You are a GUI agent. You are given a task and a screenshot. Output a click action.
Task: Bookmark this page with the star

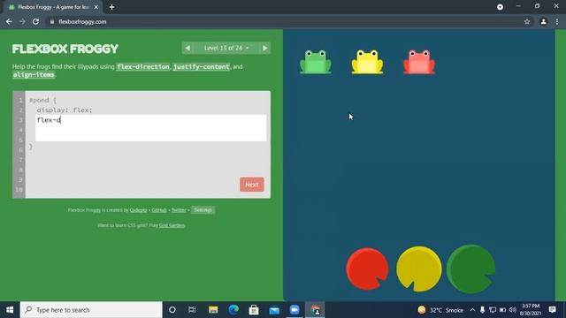point(527,21)
